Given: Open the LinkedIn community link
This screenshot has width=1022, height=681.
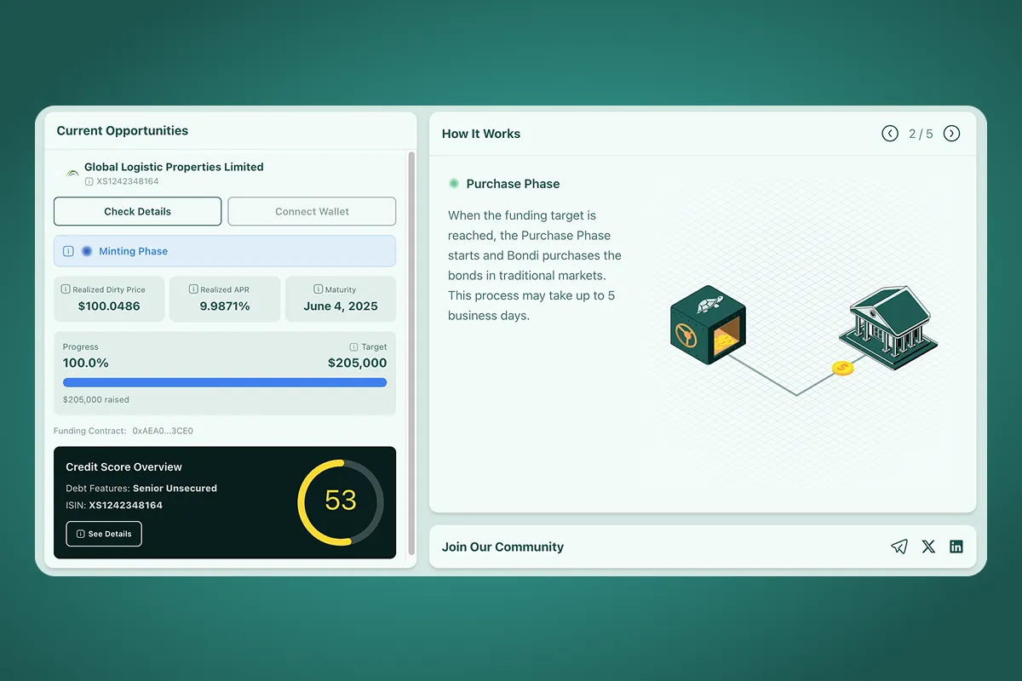Looking at the screenshot, I should click(x=956, y=547).
